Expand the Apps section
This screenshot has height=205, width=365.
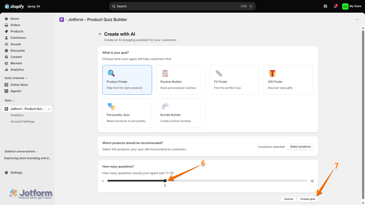click(9, 100)
